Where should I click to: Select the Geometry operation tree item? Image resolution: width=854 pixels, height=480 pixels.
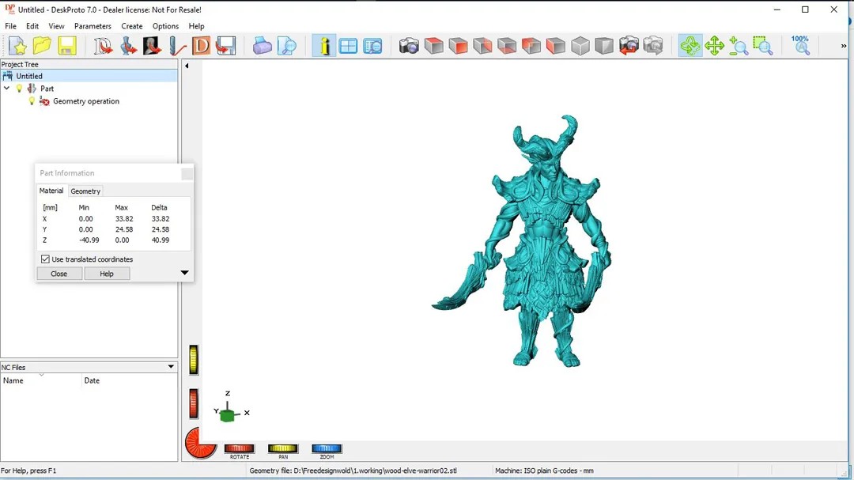click(x=86, y=100)
